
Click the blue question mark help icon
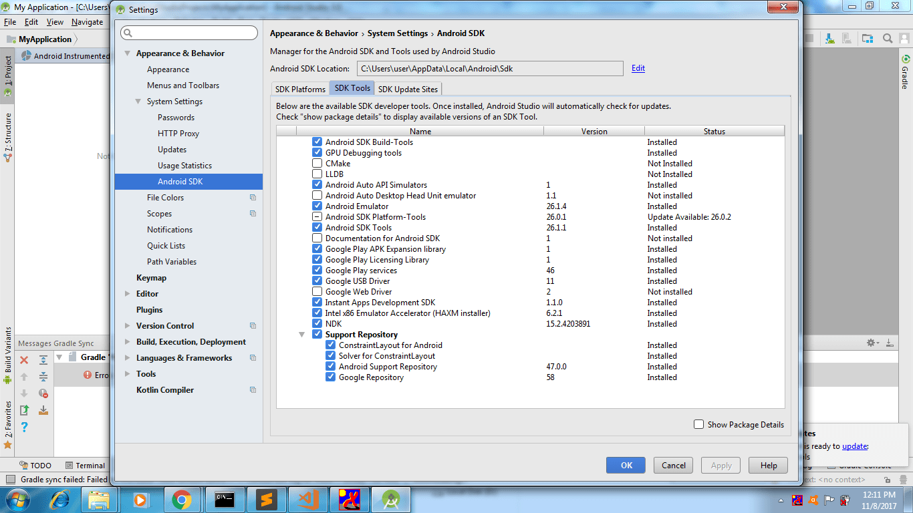(x=24, y=427)
